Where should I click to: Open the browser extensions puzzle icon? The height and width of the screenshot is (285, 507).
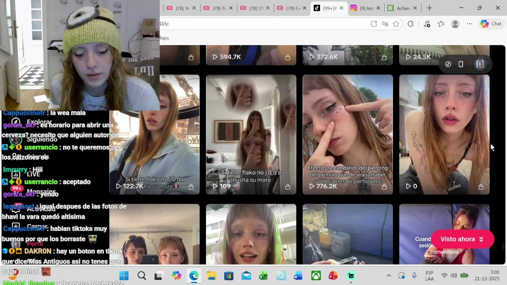point(410,24)
